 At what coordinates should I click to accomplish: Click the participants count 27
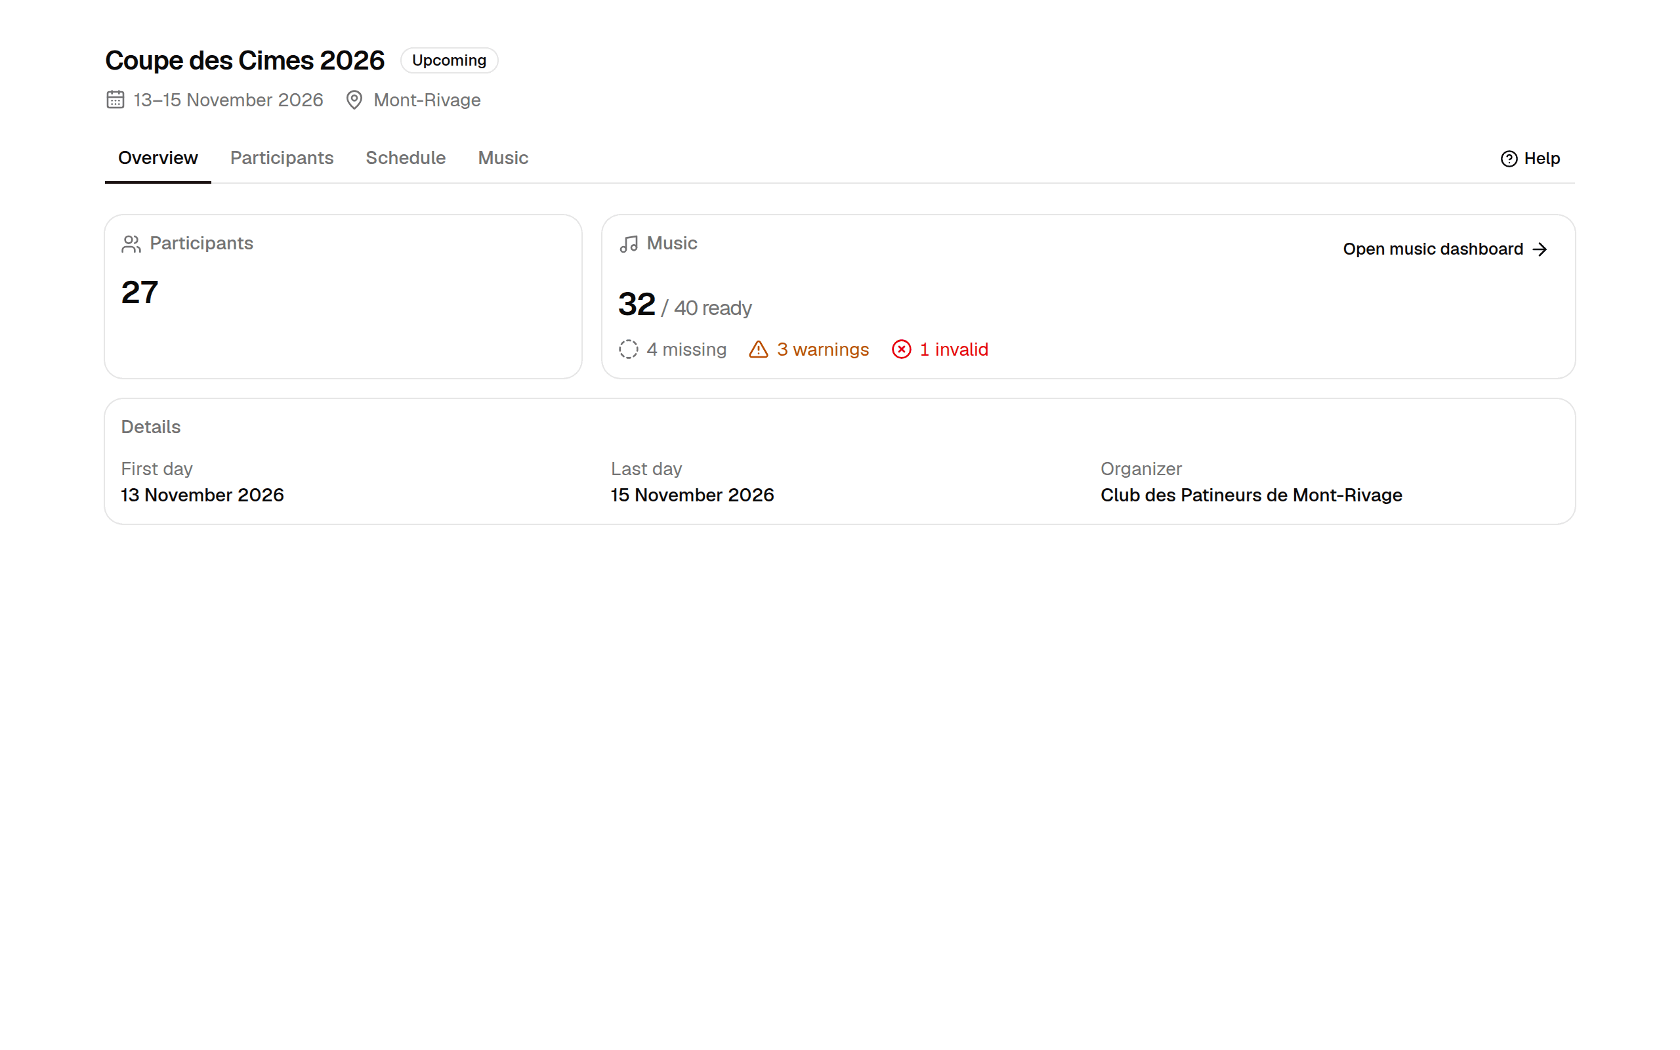pos(140,293)
